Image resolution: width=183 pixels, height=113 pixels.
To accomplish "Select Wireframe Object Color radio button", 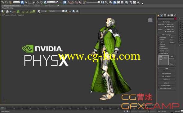I will point(166,24).
